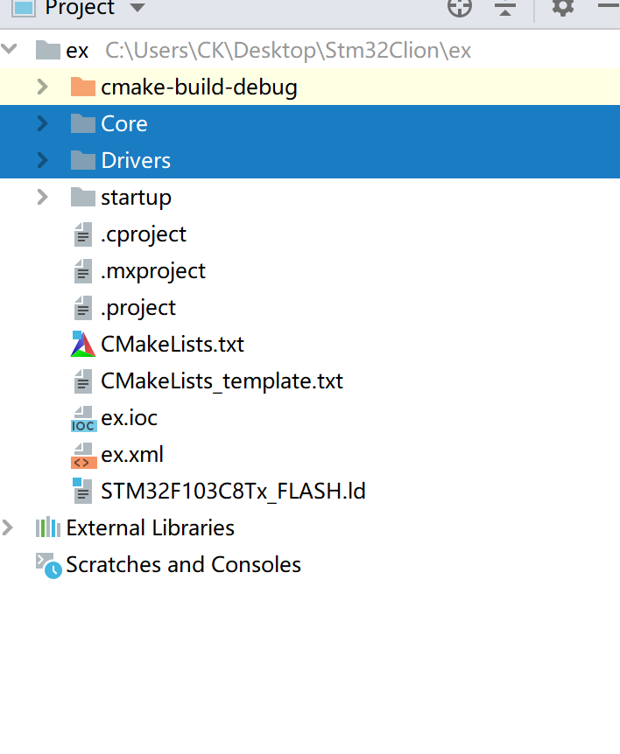The image size is (620, 754).
Task: Click the ex.xml file icon
Action: tap(83, 456)
